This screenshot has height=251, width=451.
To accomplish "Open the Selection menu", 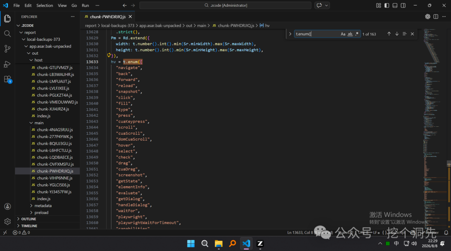I will 45,5.
